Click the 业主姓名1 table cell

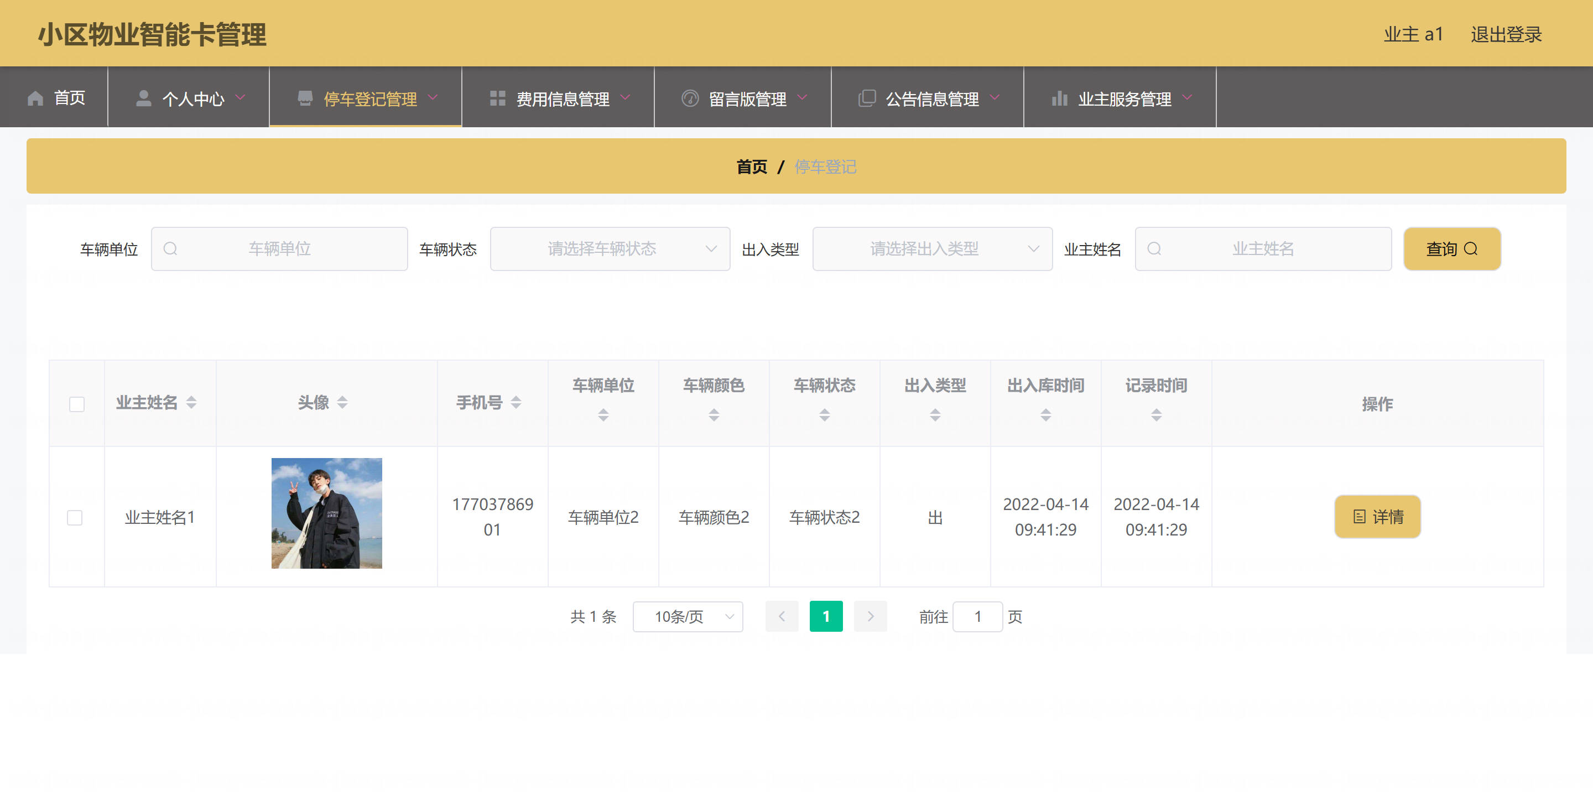point(160,517)
